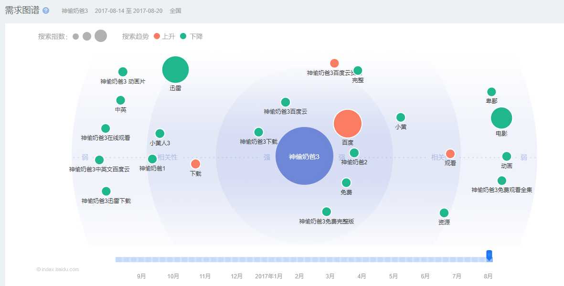
Task: Click the 神偷奶爸3下载 bubble
Action: pyautogui.click(x=259, y=132)
